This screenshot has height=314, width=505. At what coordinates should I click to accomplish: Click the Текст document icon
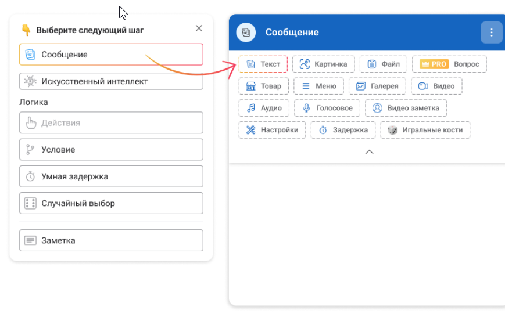[250, 64]
